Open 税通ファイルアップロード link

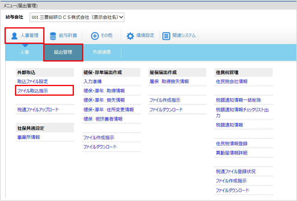pyautogui.click(x=38, y=109)
